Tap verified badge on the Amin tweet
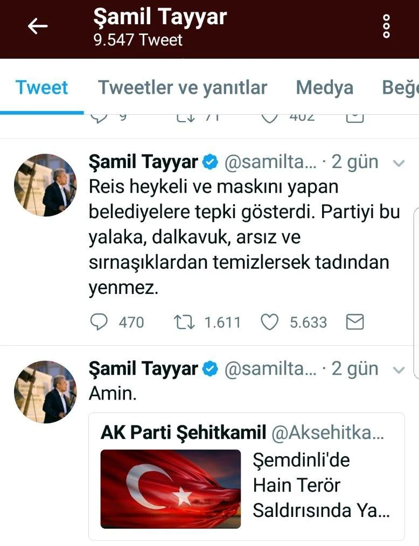The height and width of the screenshot is (546, 419). (x=210, y=369)
